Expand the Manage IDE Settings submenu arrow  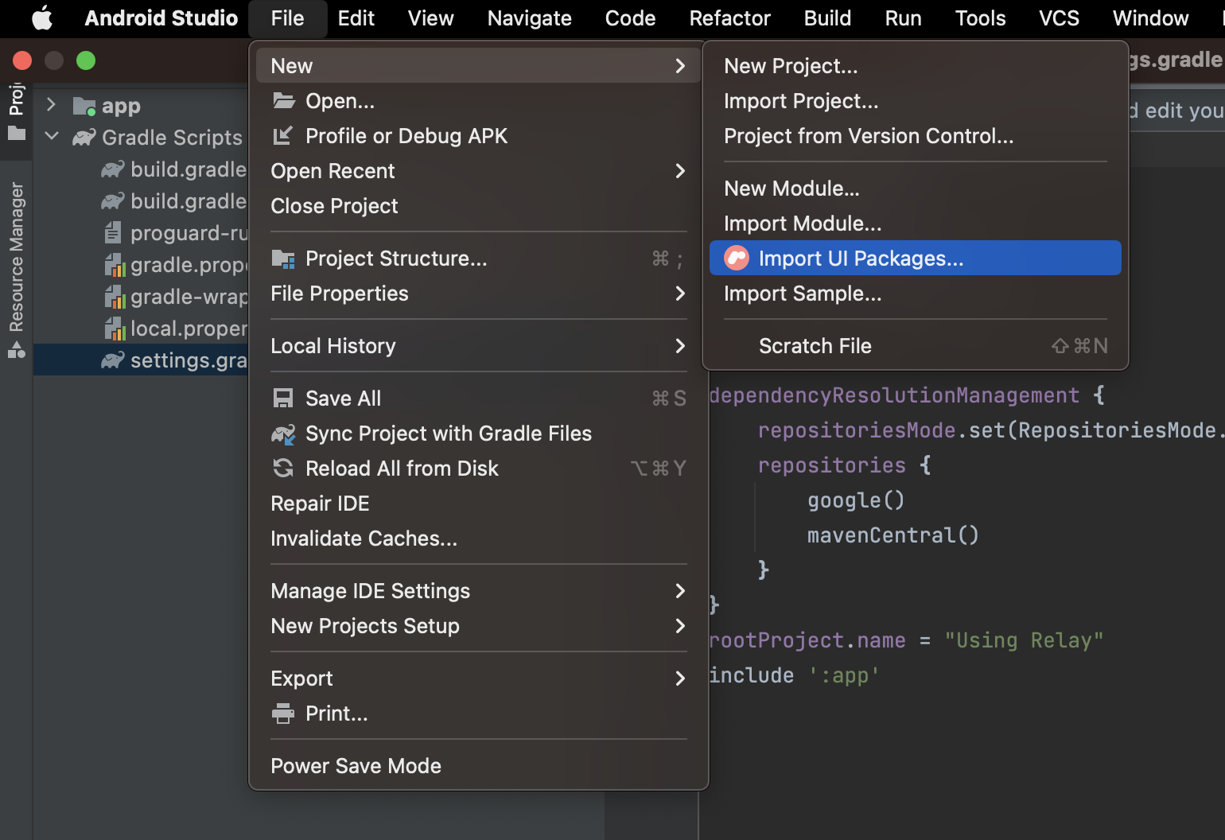tap(679, 591)
